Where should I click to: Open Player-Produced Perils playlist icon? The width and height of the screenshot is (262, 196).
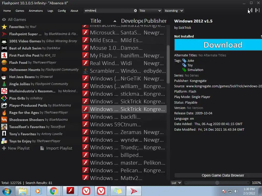click(4, 105)
